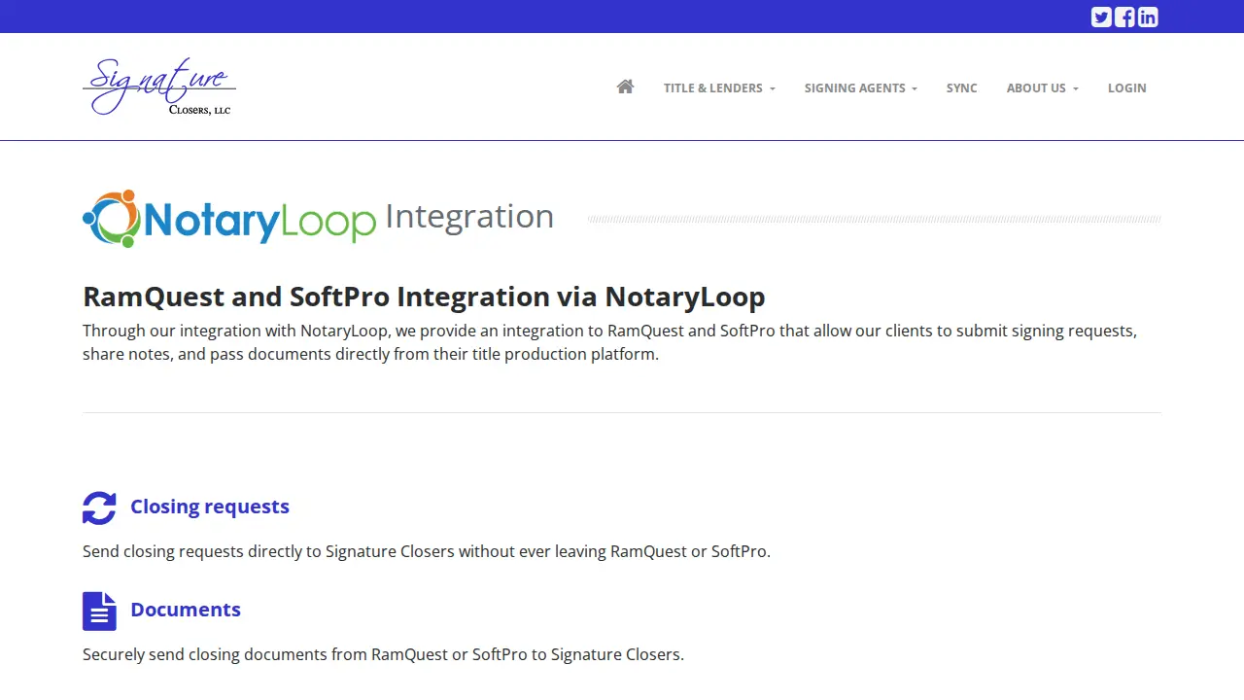Click the NotaryLoop logo
The width and height of the screenshot is (1244, 700).
pyautogui.click(x=229, y=219)
